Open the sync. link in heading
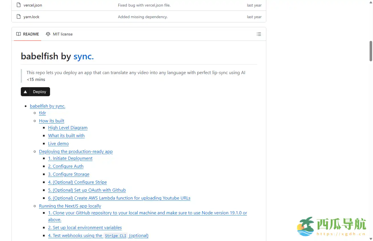This screenshot has width=373, height=241. coord(83,56)
